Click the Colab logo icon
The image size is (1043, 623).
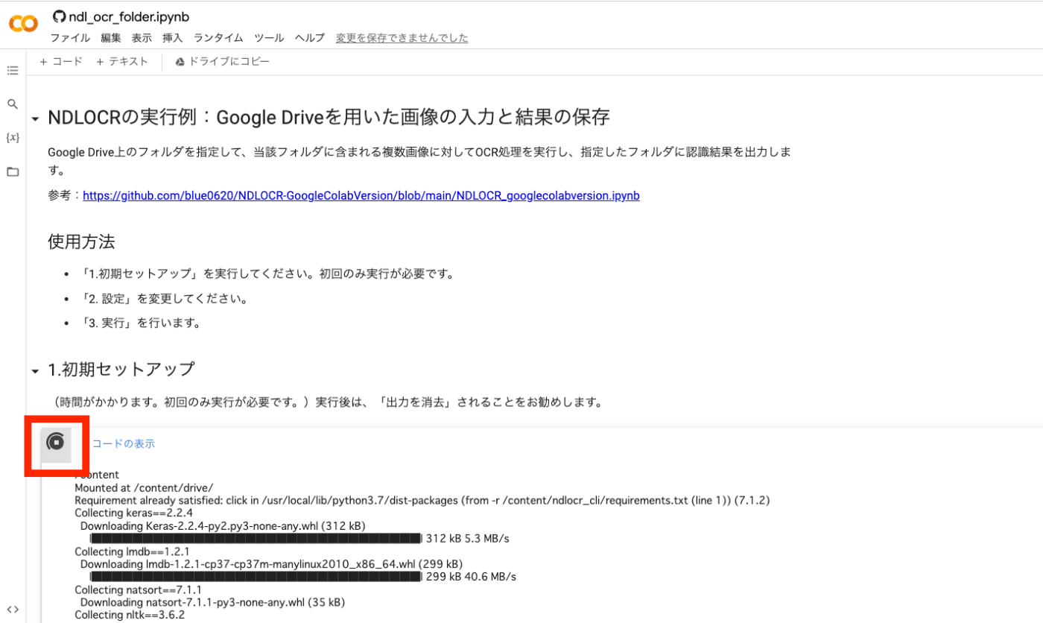(23, 24)
